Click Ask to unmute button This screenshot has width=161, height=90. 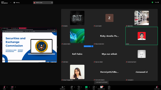[87, 46]
